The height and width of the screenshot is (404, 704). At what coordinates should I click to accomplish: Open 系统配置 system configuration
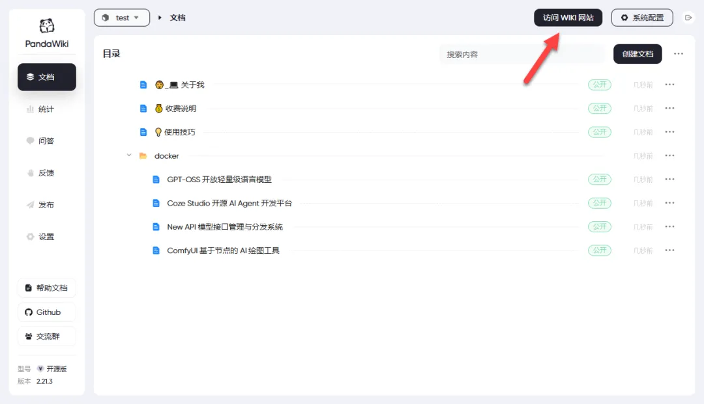642,18
